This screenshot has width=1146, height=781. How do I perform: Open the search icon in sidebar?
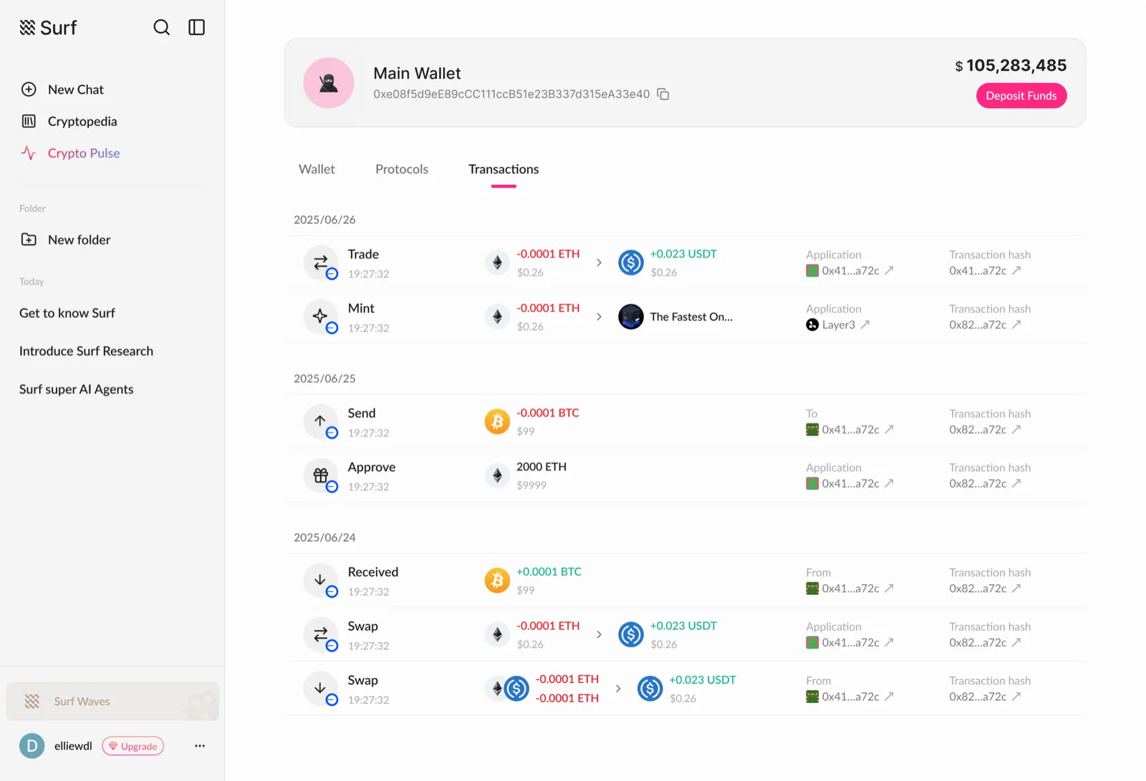coord(162,27)
